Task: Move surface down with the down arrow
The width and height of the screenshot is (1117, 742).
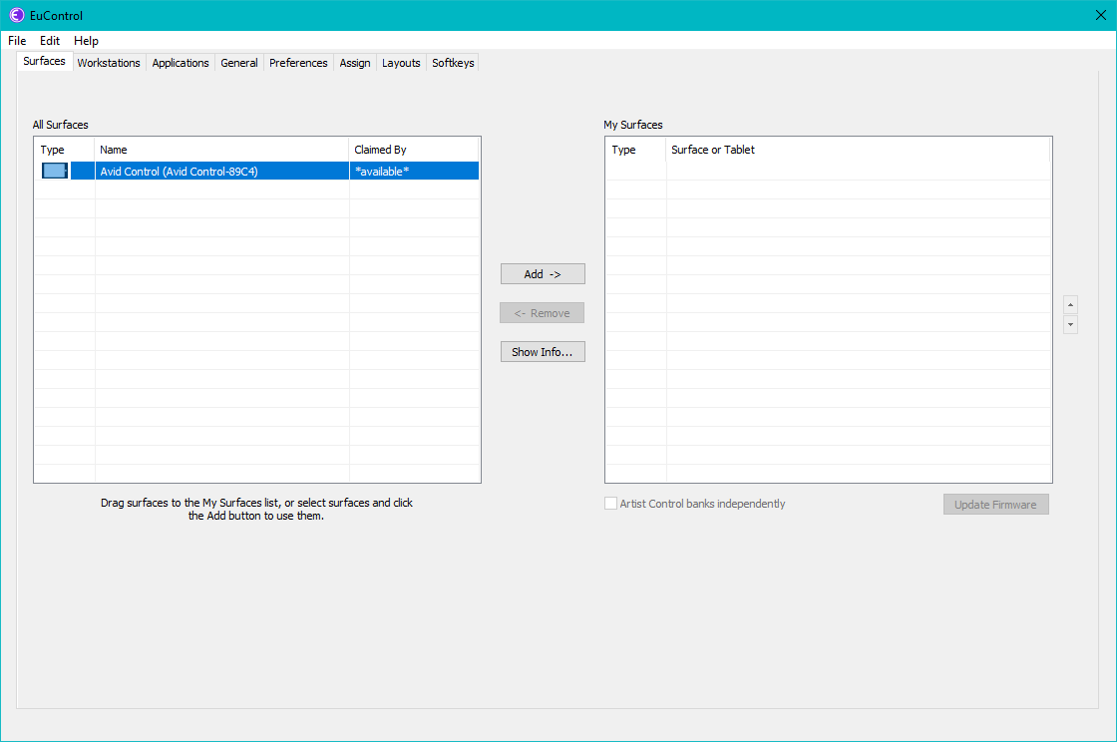Action: [1070, 325]
